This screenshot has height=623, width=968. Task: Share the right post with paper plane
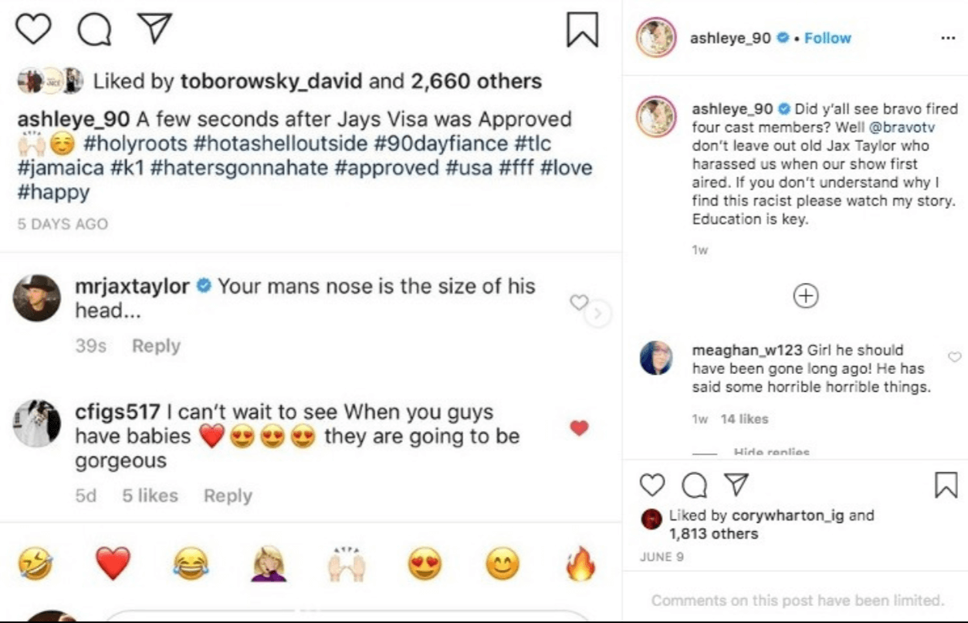pyautogui.click(x=737, y=484)
